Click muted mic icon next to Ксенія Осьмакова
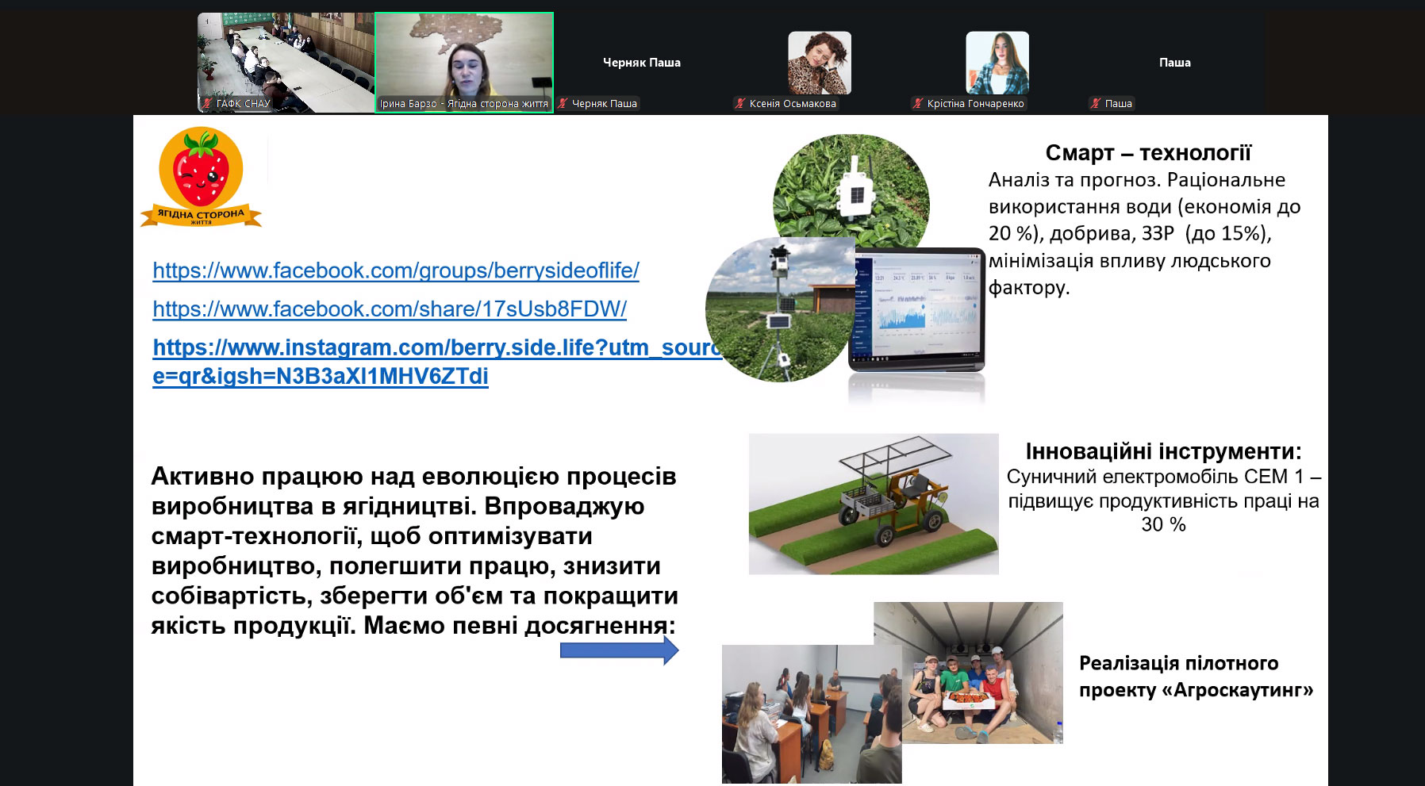This screenshot has height=786, width=1425. (740, 103)
